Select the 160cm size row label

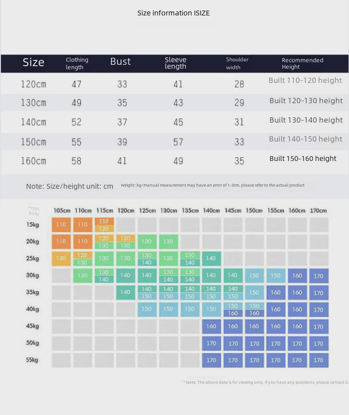coord(34,161)
